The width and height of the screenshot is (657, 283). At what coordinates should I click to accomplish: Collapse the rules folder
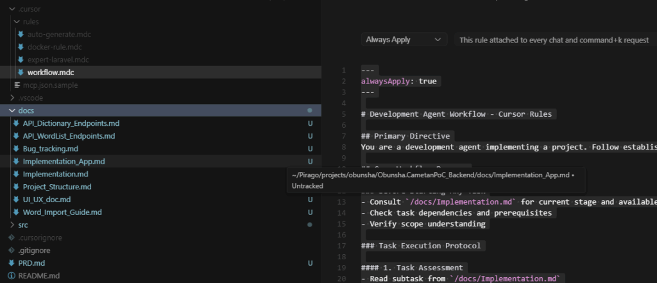click(17, 22)
